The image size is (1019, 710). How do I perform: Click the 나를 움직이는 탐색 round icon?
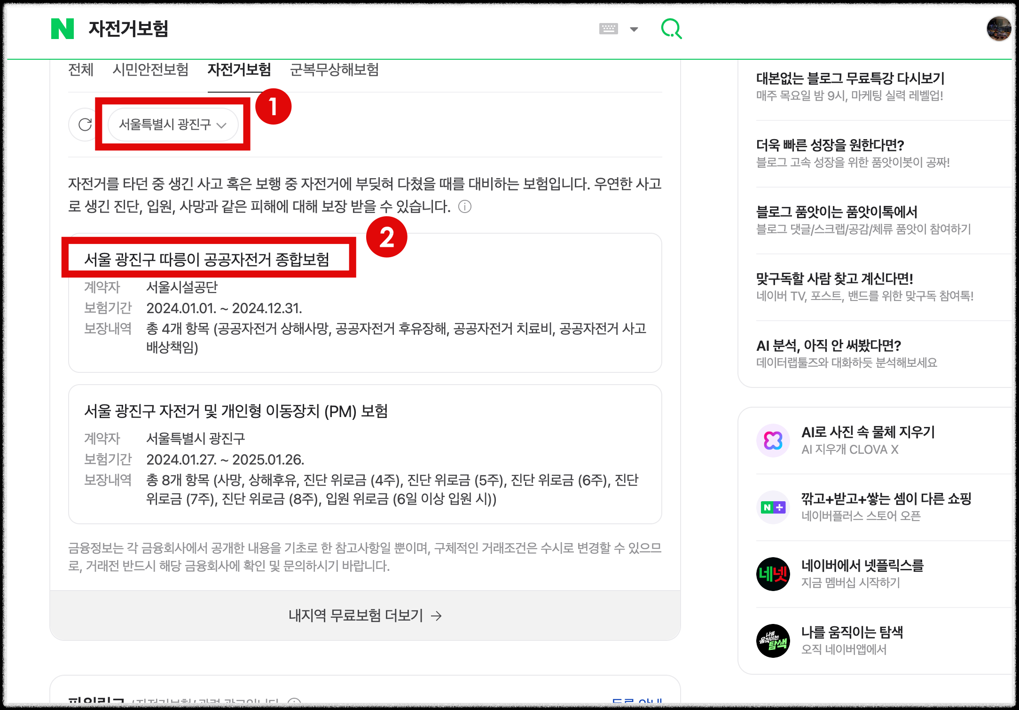773,641
